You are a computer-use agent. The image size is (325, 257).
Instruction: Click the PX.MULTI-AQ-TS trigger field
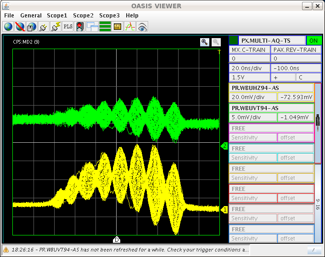pos(272,41)
